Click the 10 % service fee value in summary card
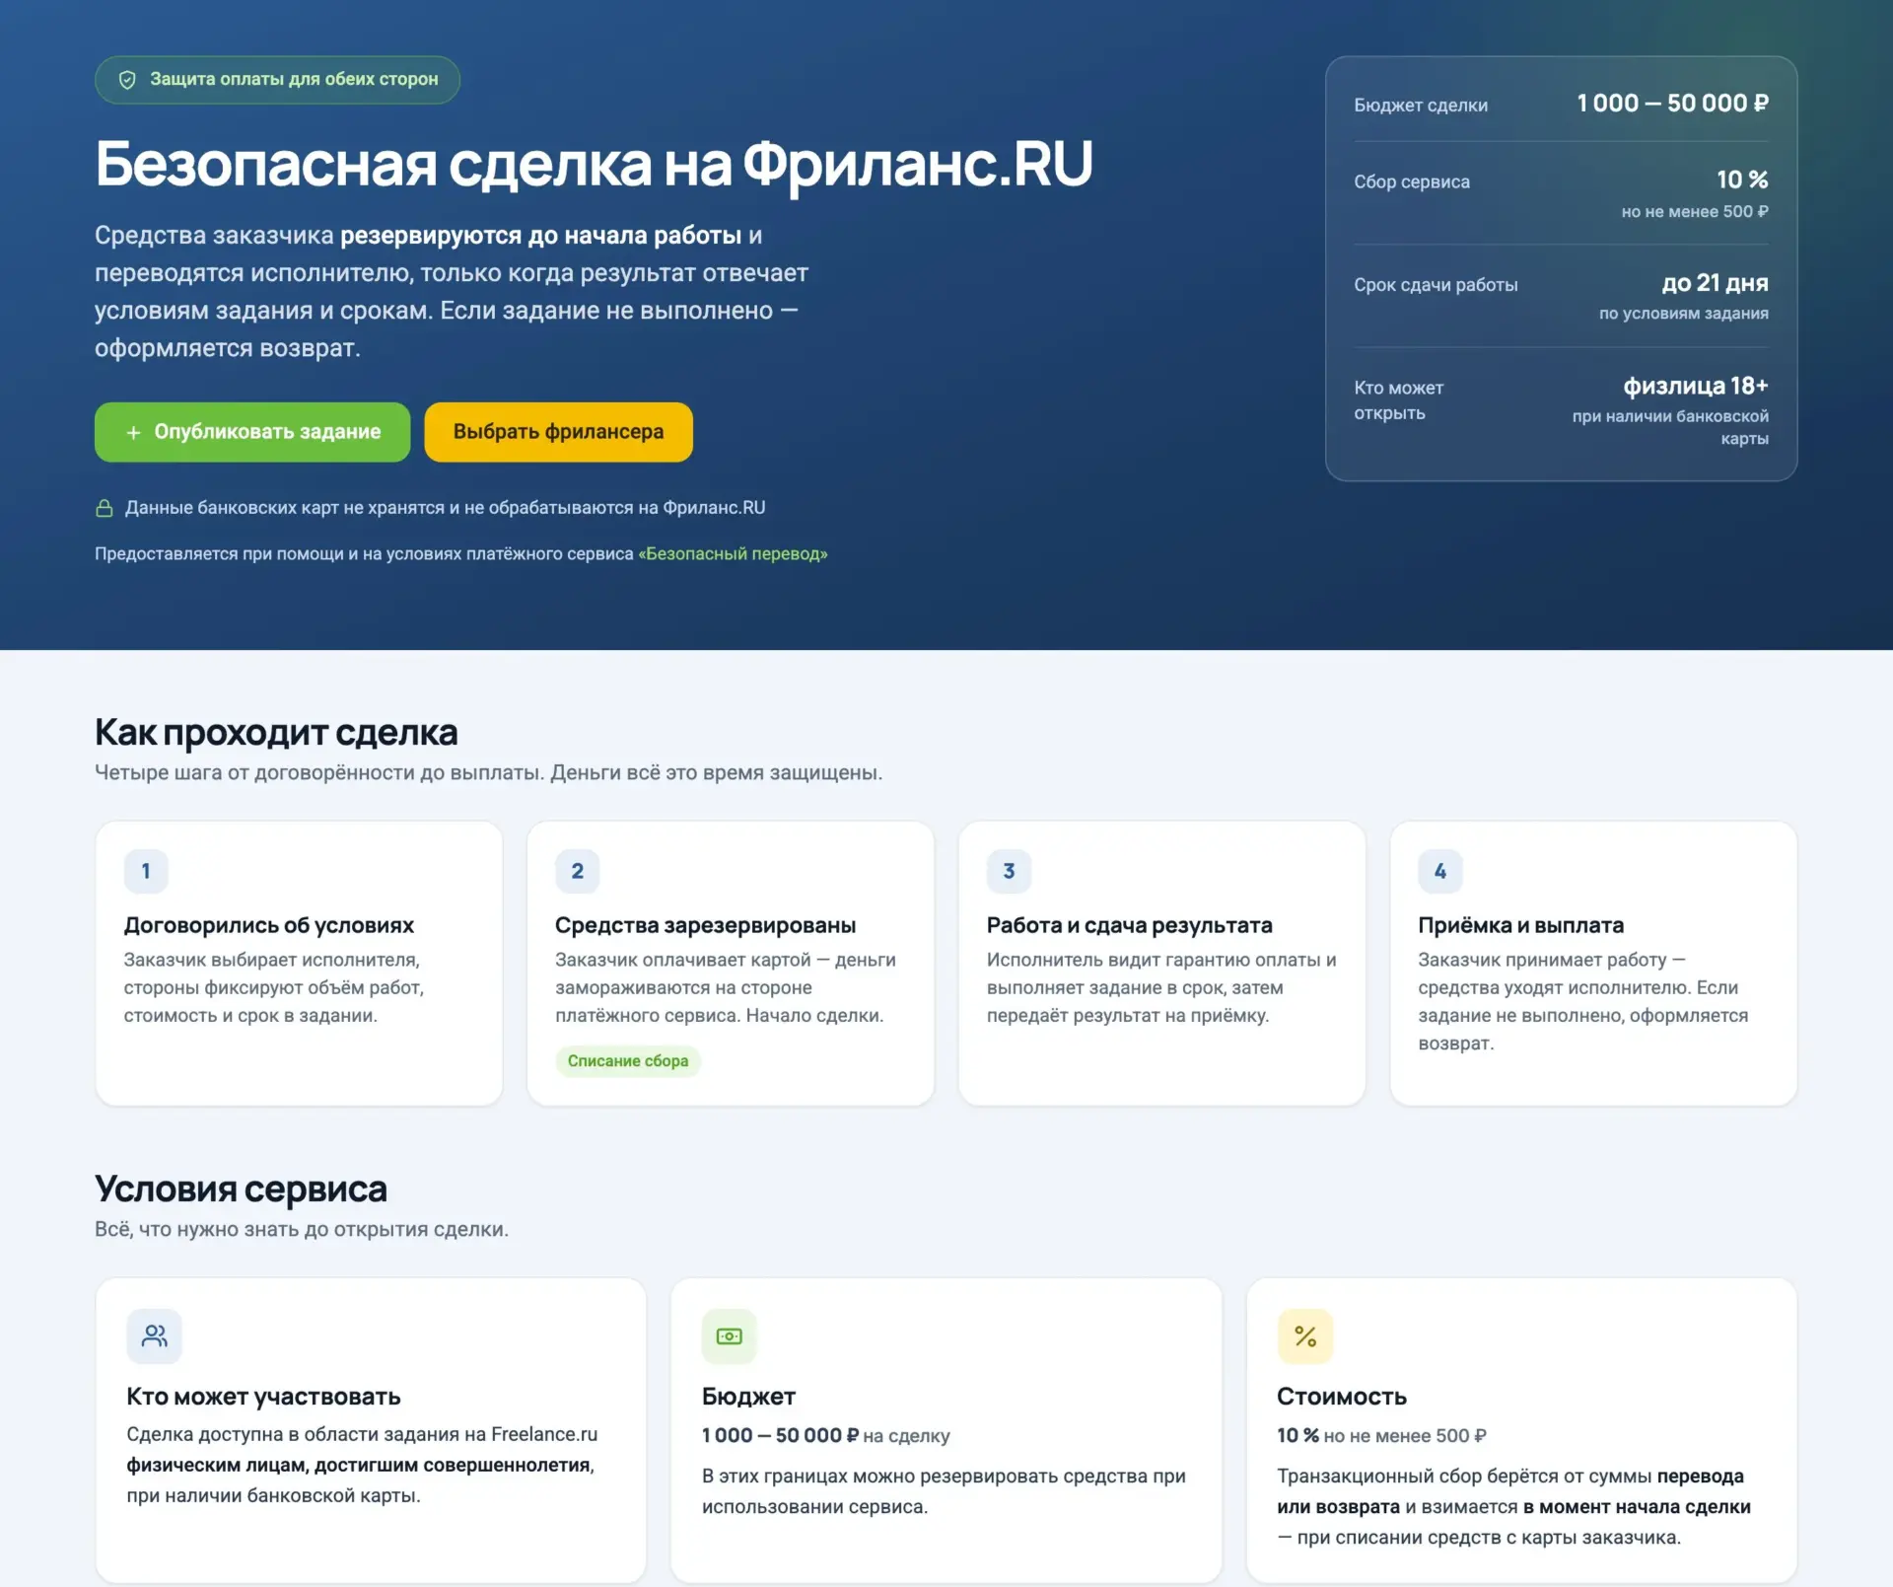The height and width of the screenshot is (1587, 1893). [1742, 180]
